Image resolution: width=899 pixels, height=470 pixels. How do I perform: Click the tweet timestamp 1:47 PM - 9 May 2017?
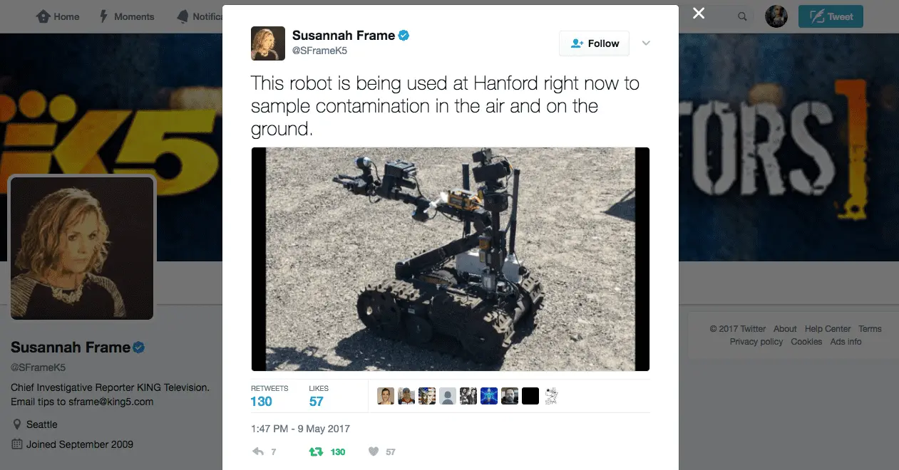pos(300,429)
